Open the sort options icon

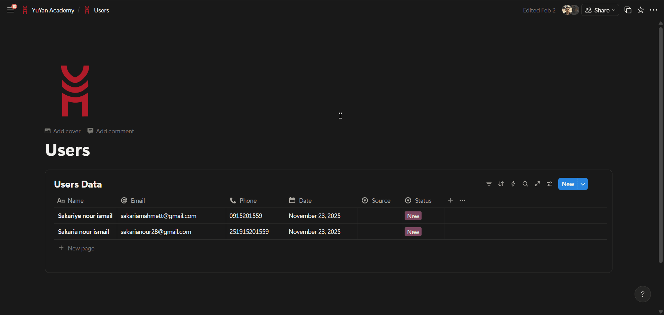(501, 184)
